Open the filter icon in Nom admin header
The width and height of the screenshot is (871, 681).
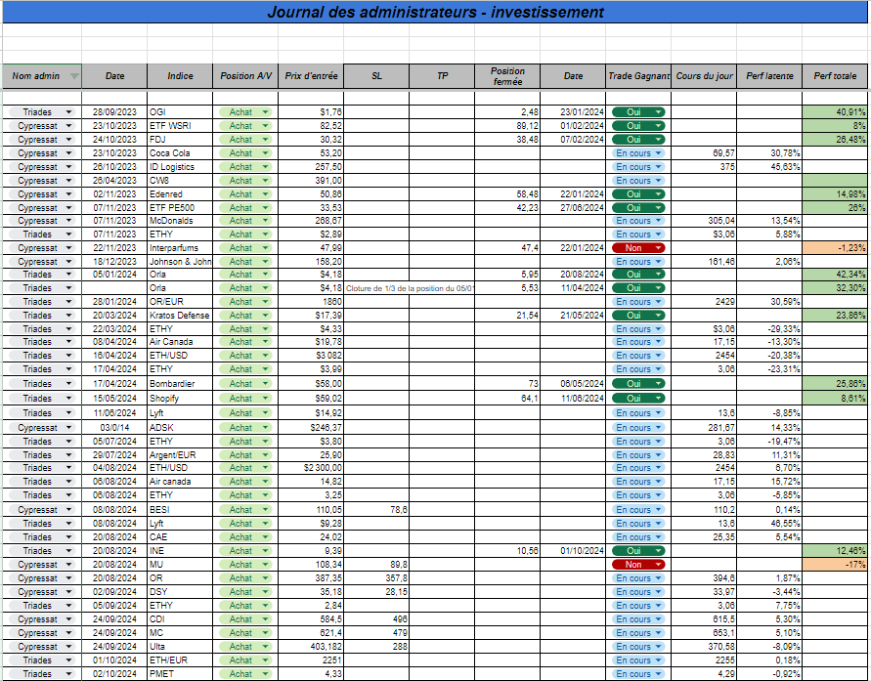pos(74,76)
